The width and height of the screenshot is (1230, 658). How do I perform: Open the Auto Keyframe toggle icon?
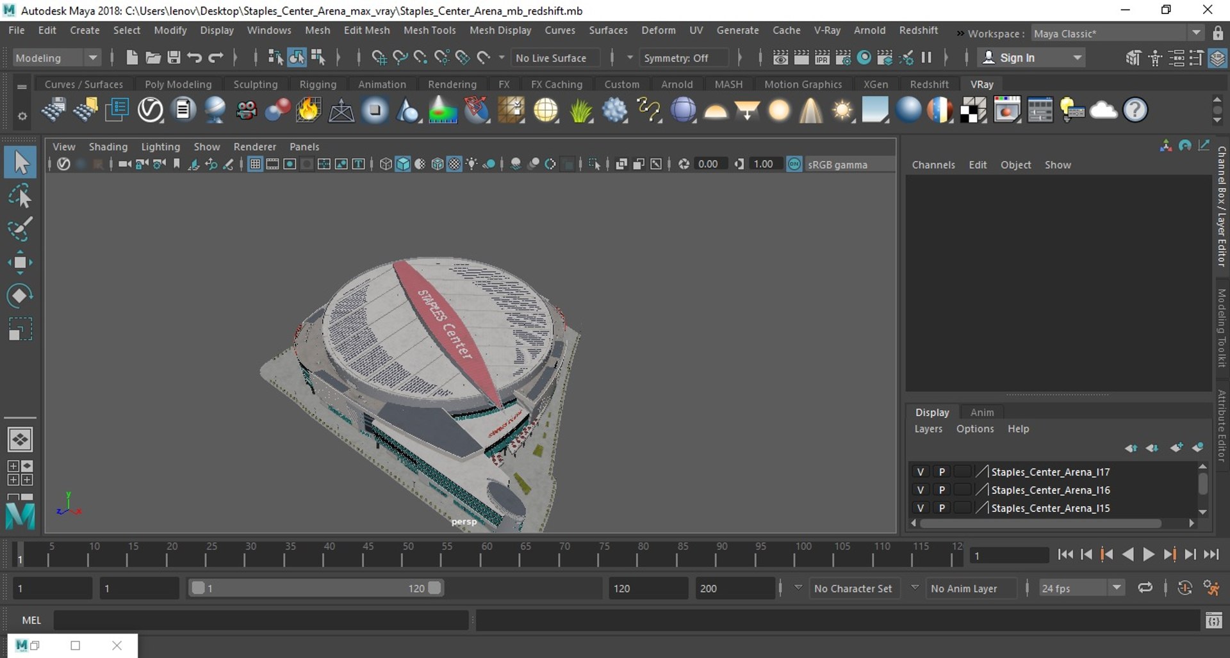coord(1185,588)
